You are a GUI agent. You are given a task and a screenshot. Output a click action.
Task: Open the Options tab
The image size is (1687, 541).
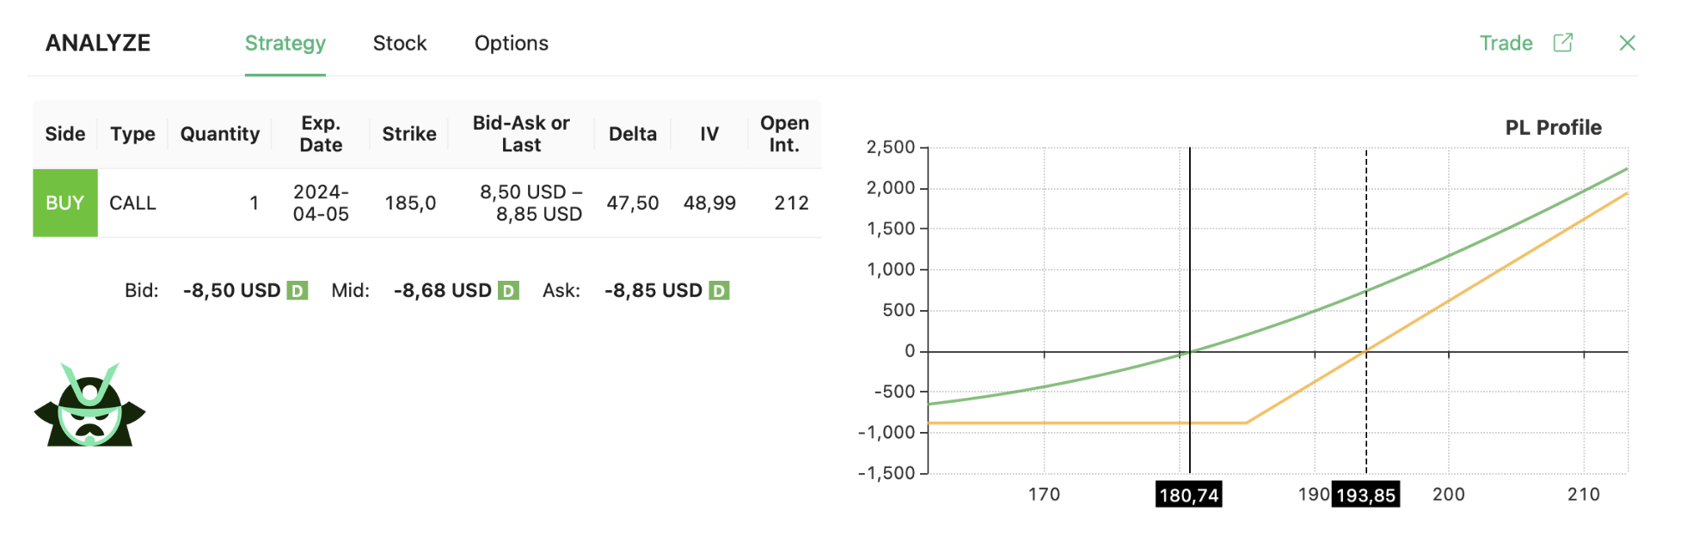[511, 43]
